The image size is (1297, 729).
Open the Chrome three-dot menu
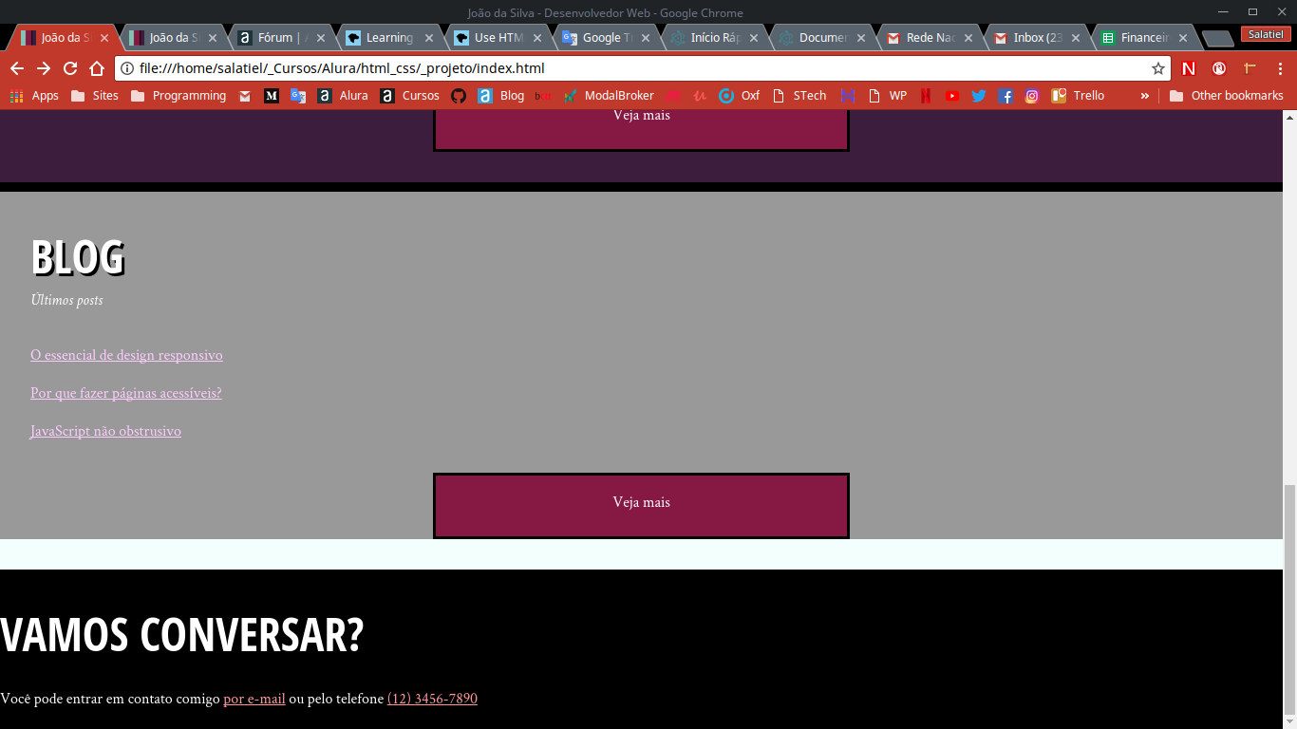(x=1281, y=68)
